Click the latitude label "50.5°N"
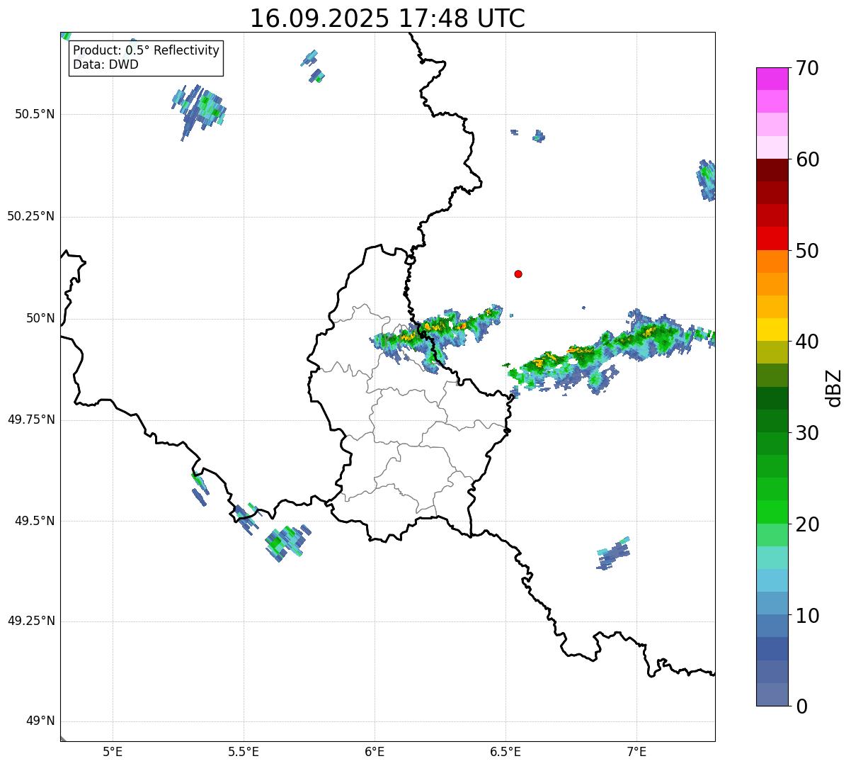The width and height of the screenshot is (851, 766). point(35,114)
